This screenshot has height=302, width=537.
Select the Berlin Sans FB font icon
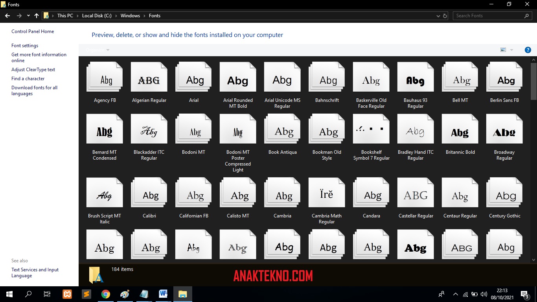(x=504, y=77)
